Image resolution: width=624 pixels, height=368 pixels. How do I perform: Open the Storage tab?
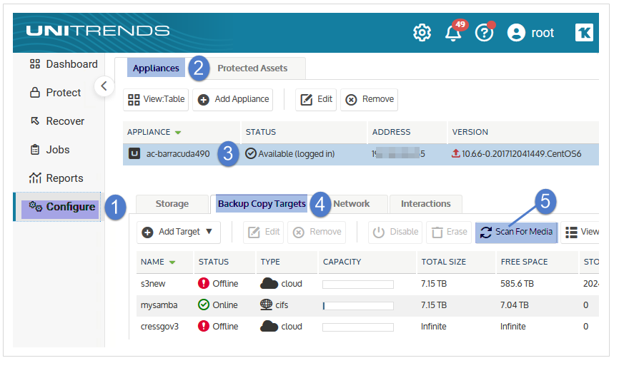point(172,204)
